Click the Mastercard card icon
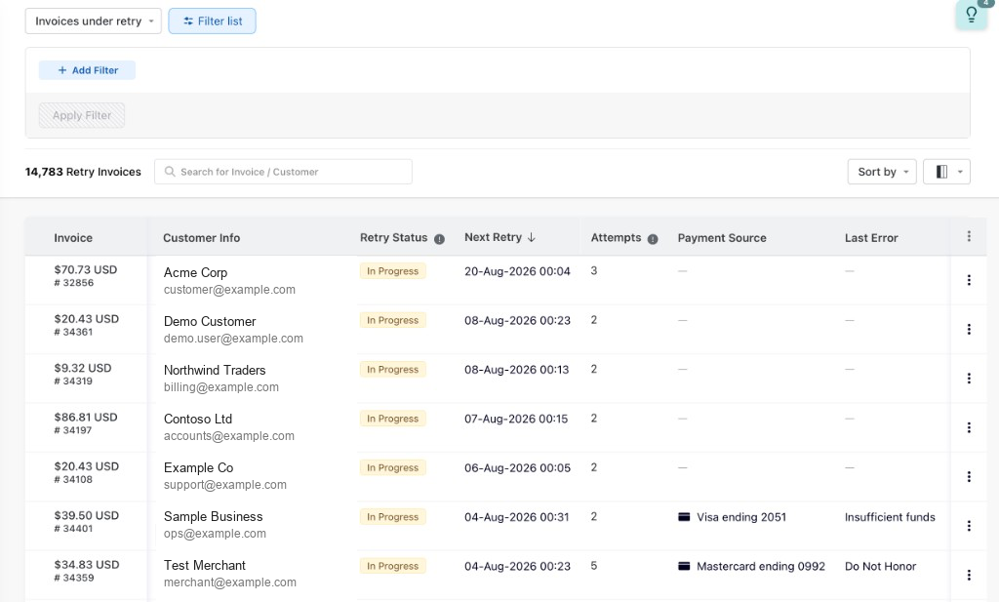 tap(684, 566)
